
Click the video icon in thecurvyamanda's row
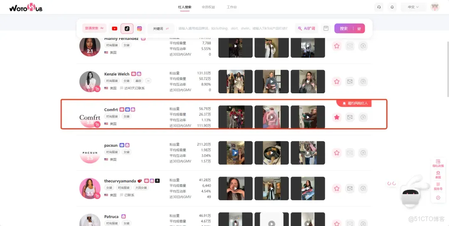point(363,188)
